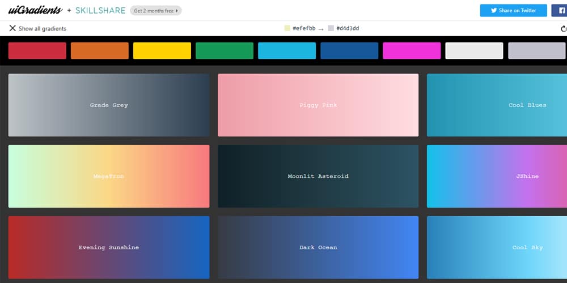
Task: Select the yellow color filter swatch
Action: (x=162, y=50)
